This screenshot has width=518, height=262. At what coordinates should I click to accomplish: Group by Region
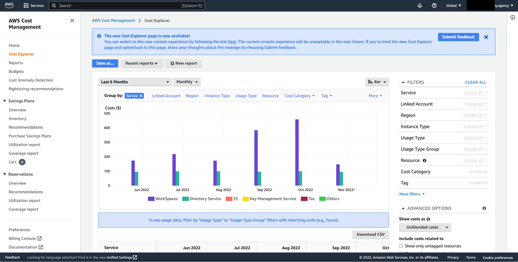pyautogui.click(x=192, y=96)
